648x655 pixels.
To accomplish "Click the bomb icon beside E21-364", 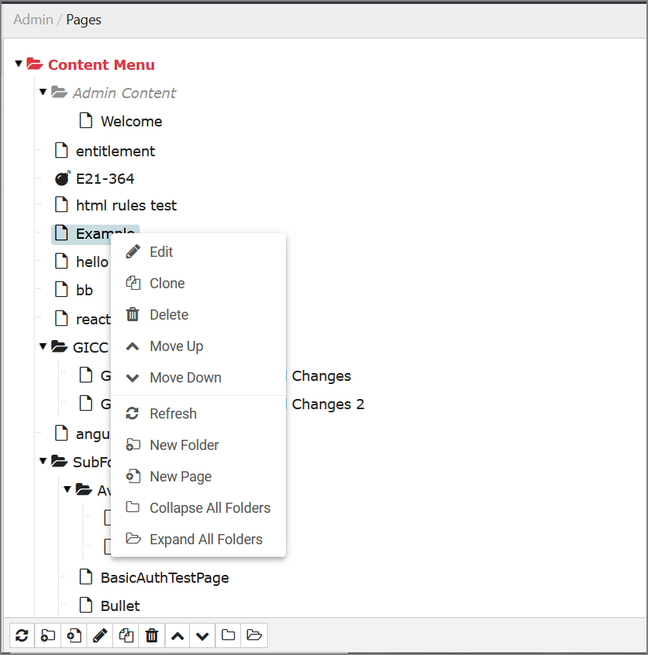I will (63, 178).
